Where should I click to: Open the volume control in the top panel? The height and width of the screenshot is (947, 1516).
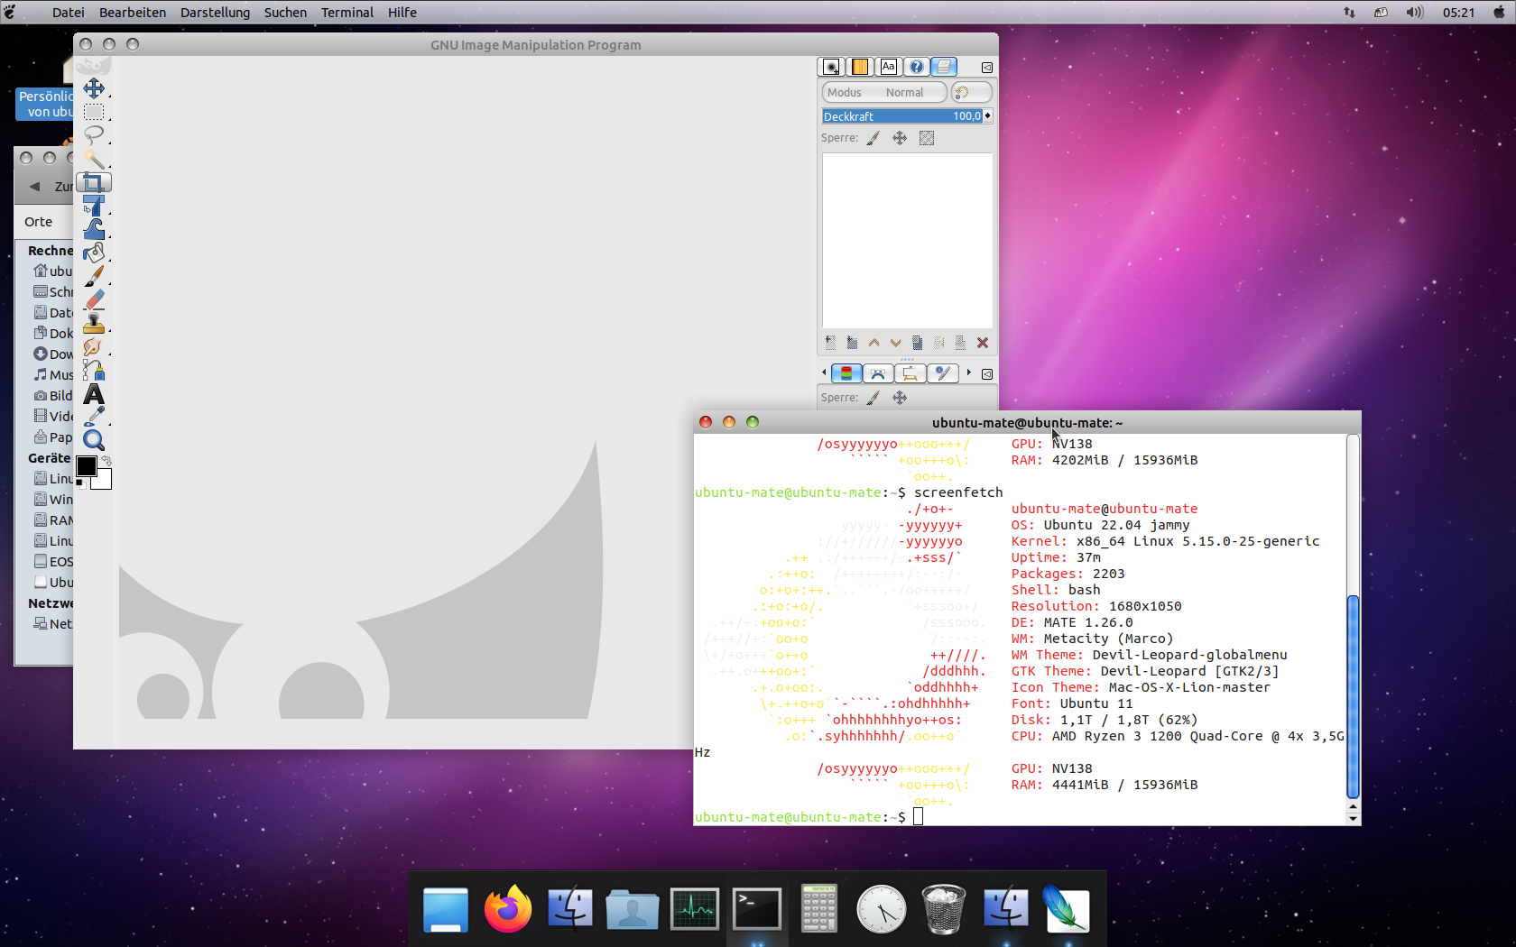pos(1414,13)
